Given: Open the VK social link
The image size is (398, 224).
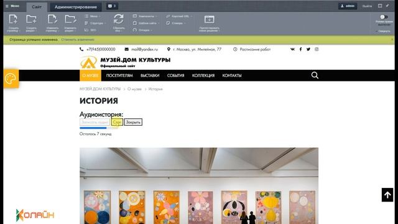Looking at the screenshot, I should [x=292, y=49].
